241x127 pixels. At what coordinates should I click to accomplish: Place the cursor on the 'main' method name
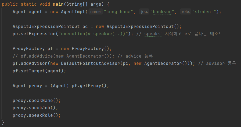click(58, 4)
